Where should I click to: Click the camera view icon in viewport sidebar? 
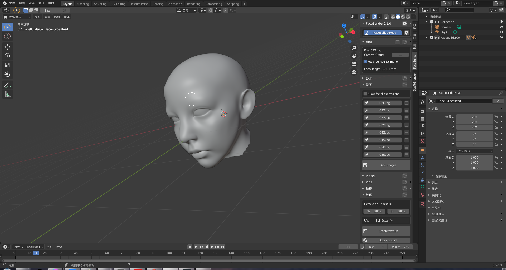(353, 64)
